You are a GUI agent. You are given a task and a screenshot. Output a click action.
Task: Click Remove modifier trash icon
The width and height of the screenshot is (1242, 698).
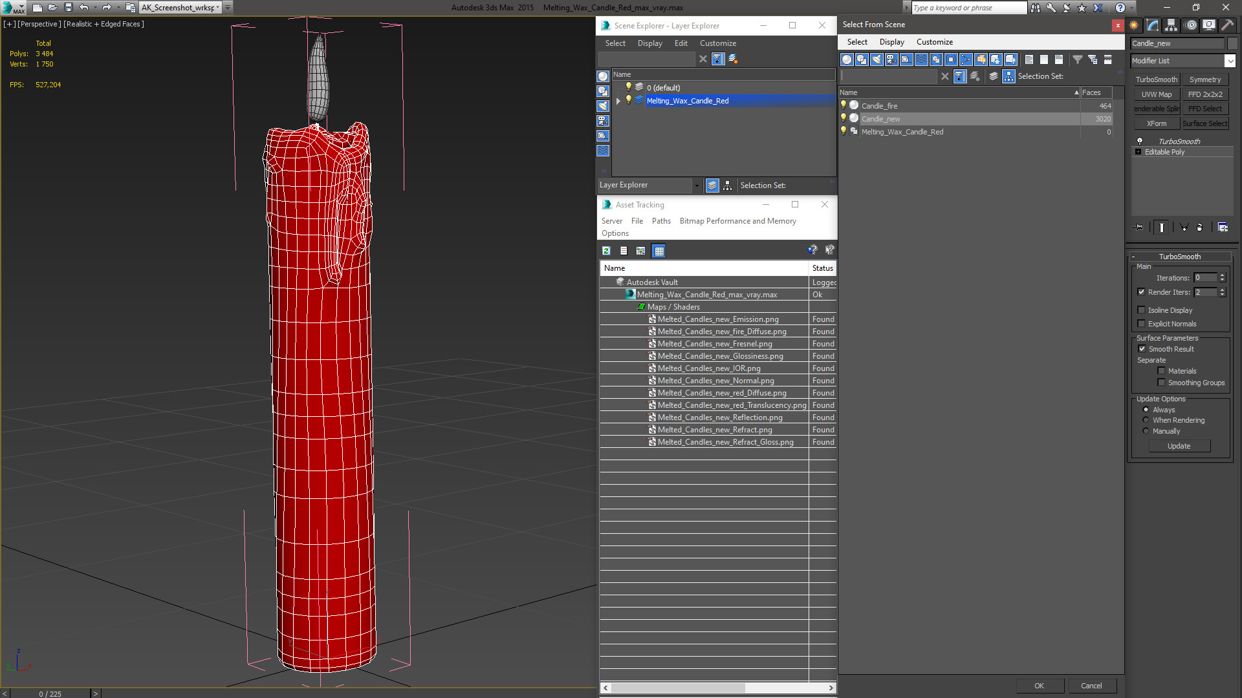tap(1200, 227)
